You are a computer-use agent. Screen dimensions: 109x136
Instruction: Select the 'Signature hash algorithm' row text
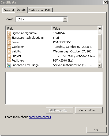(28, 38)
